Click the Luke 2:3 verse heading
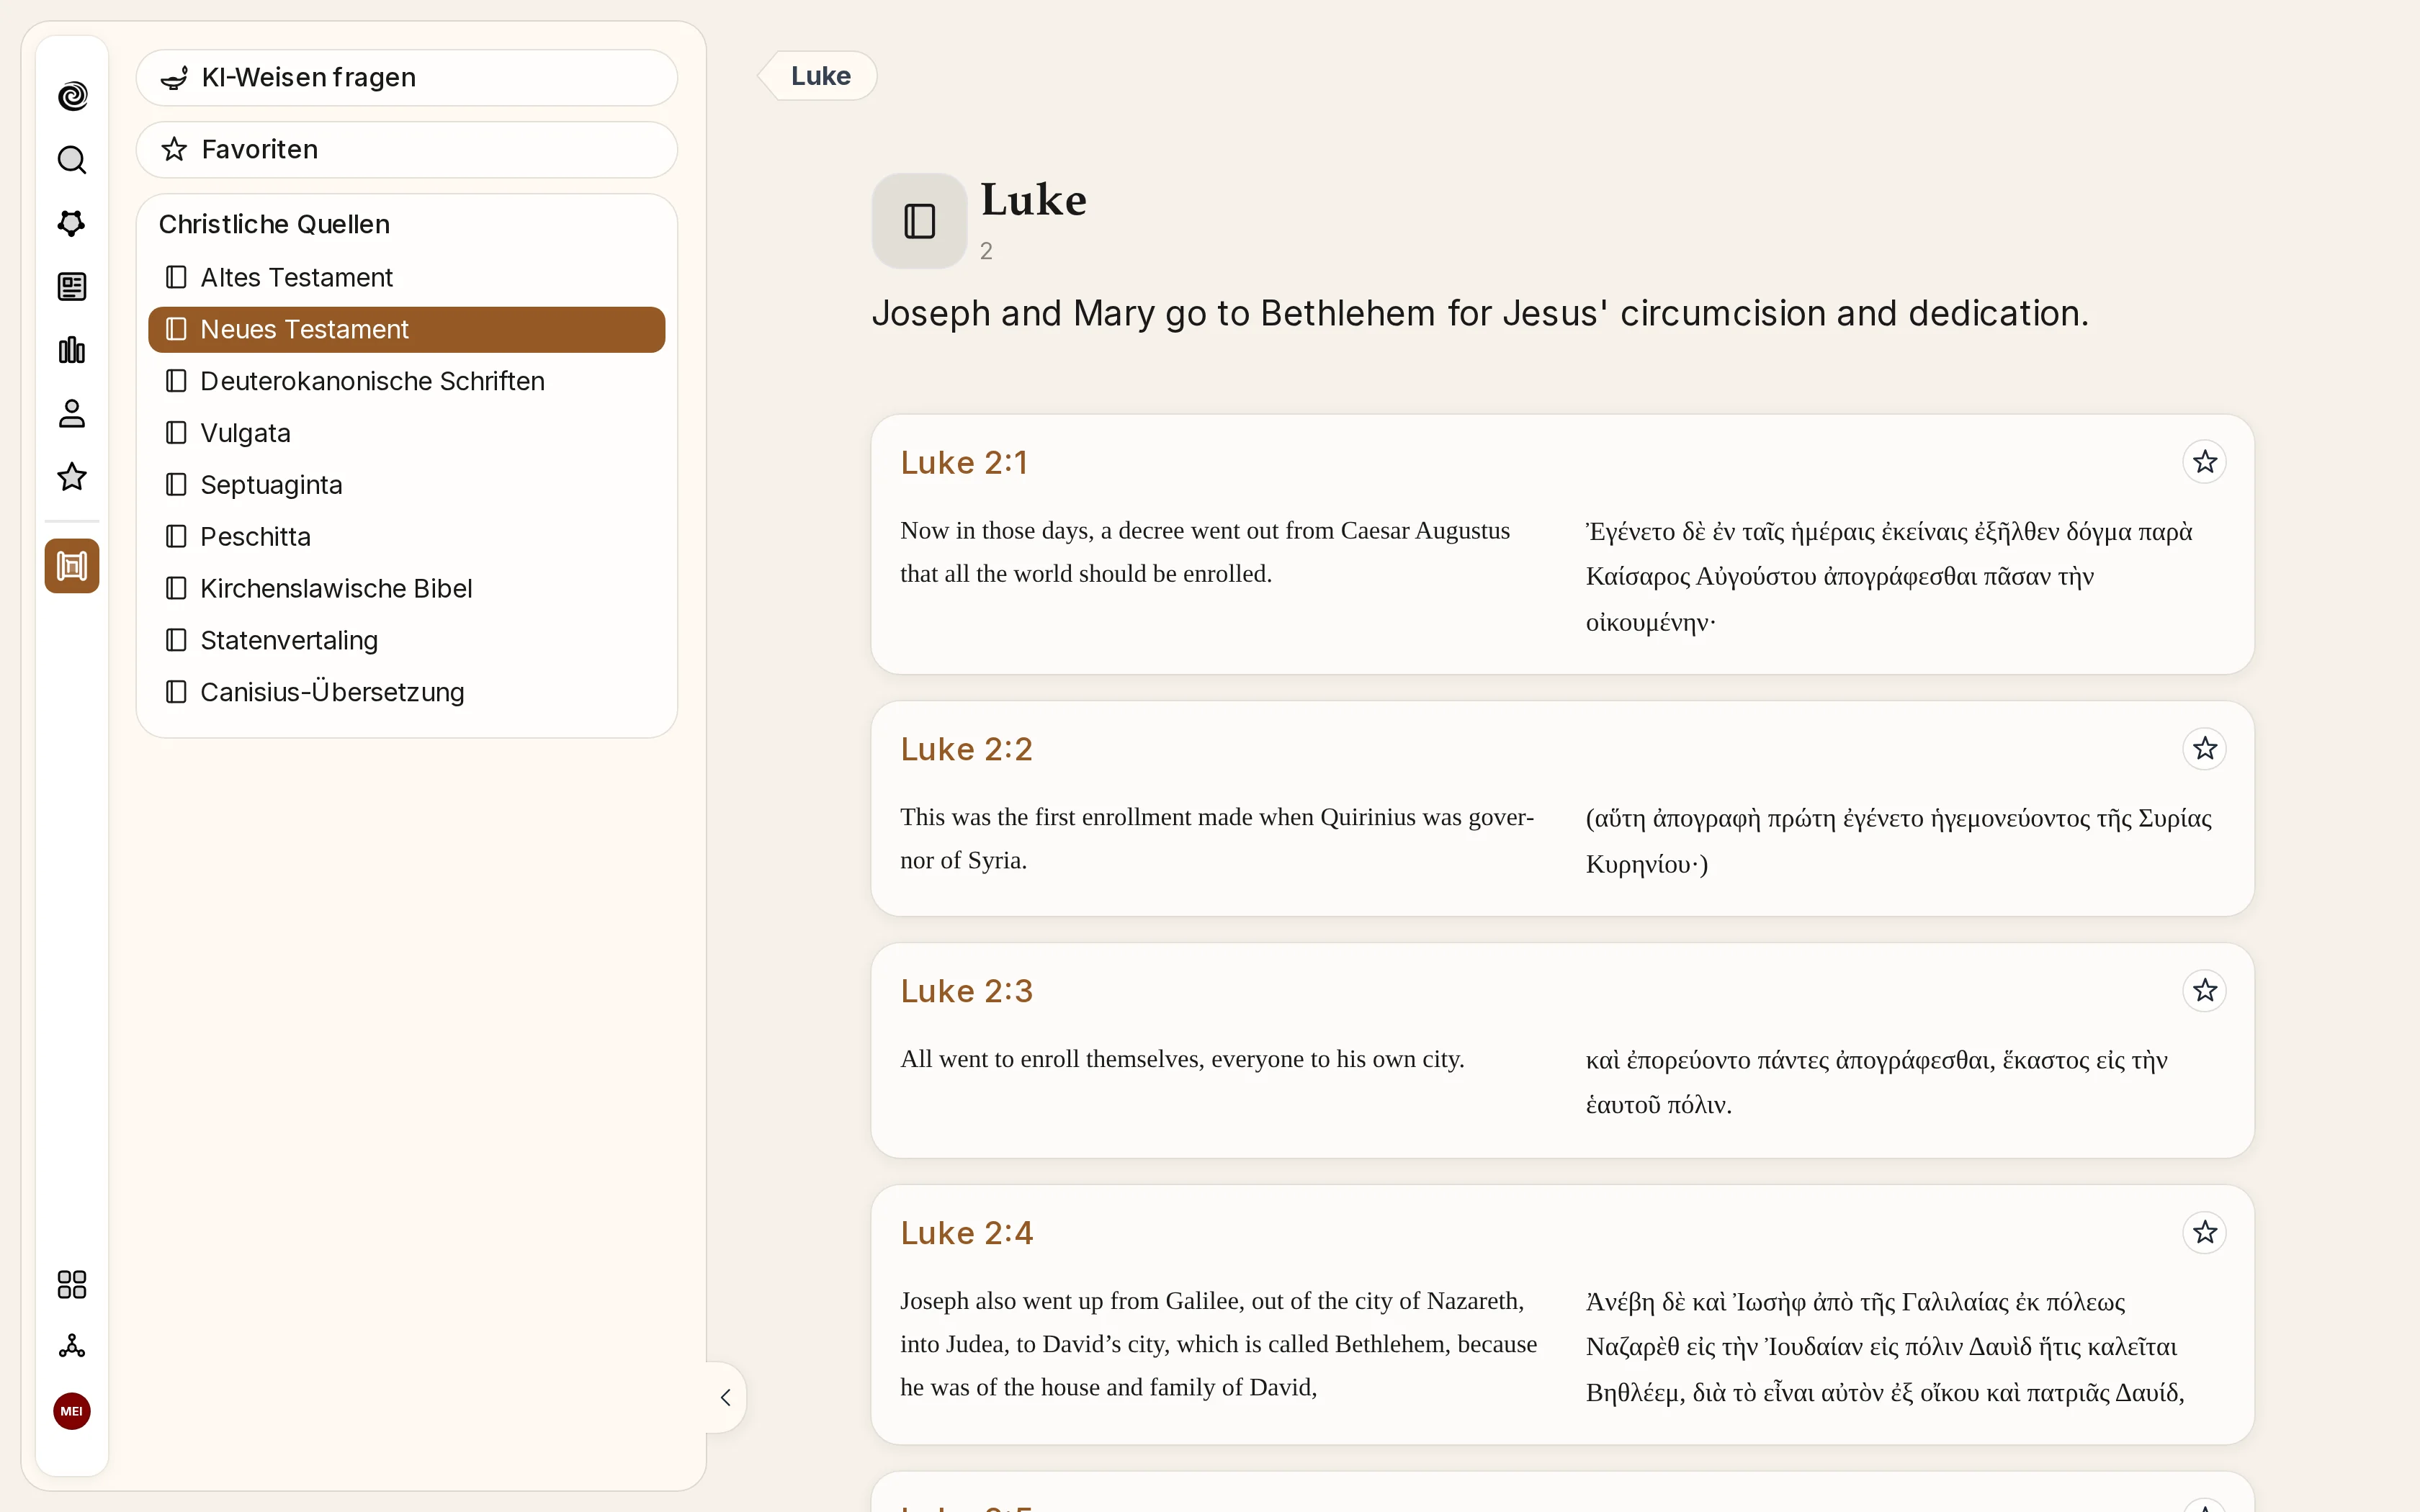 [966, 992]
